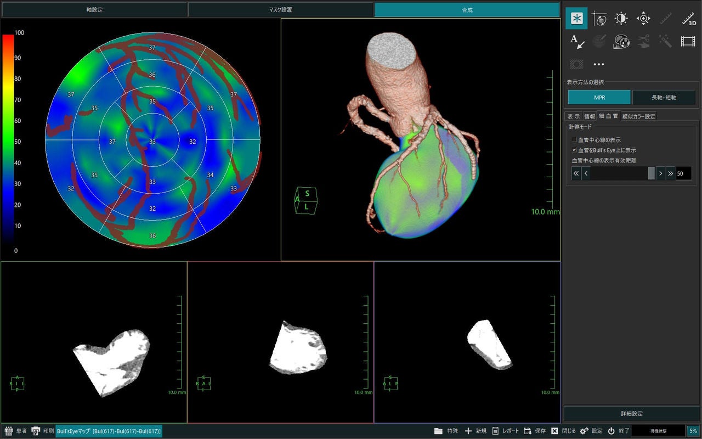
Task: Open the filmstrip movie tool
Action: click(x=688, y=41)
